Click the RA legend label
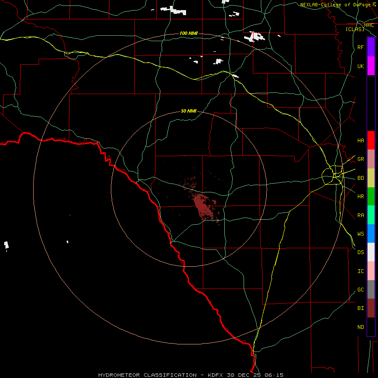The width and height of the screenshot is (378, 378). tap(361, 215)
